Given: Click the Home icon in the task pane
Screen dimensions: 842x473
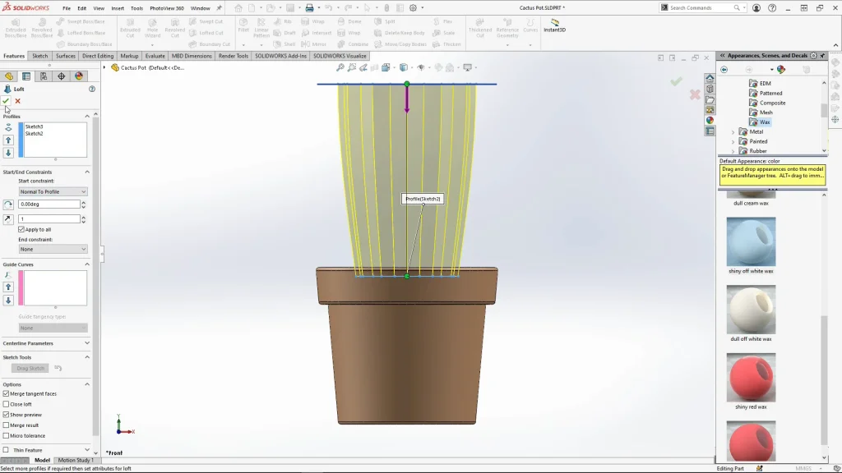Looking at the screenshot, I should click(x=710, y=78).
